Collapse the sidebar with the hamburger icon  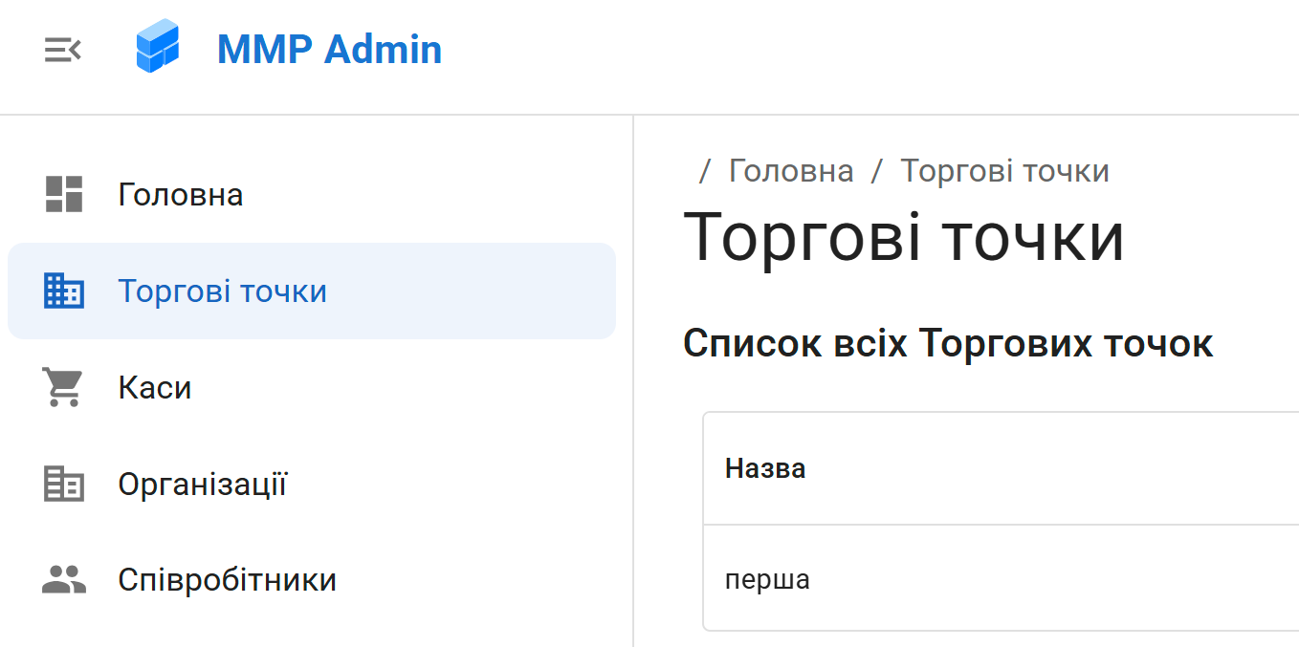63,50
